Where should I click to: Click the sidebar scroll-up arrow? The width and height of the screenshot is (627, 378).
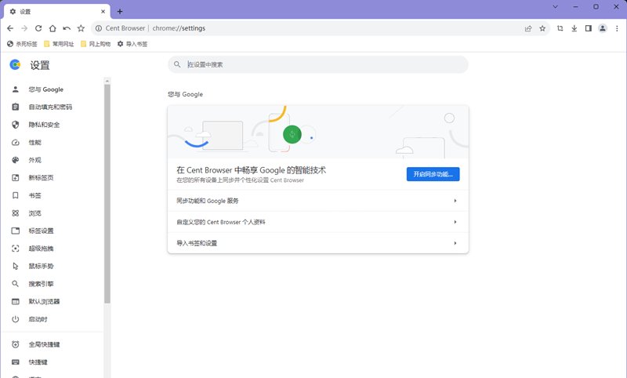(107, 82)
